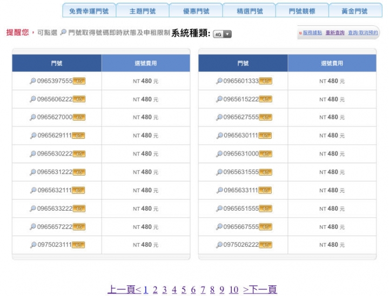Click magnifier icon beside number 0965630222
The height and width of the screenshot is (296, 389).
click(x=33, y=154)
